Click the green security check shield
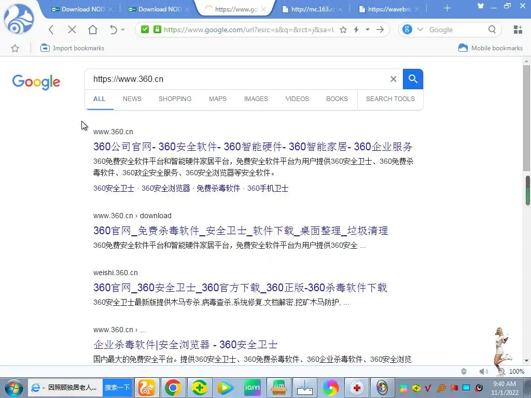Screen dimensions: 531x398 145,30
